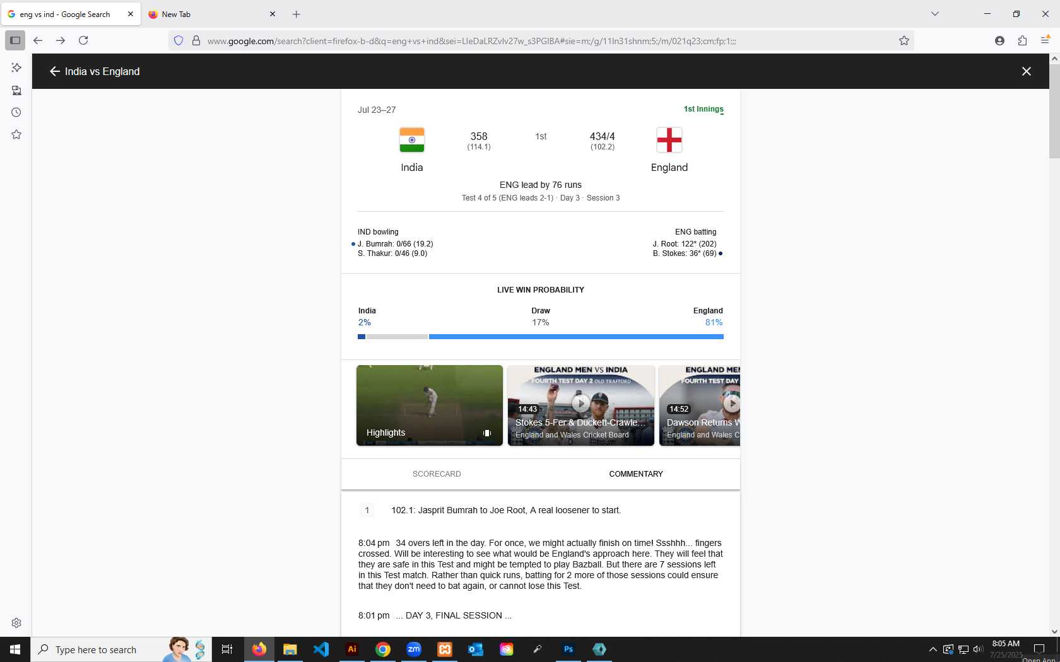Click the ENG lead by 76 runs text
The height and width of the screenshot is (662, 1060).
(x=541, y=185)
